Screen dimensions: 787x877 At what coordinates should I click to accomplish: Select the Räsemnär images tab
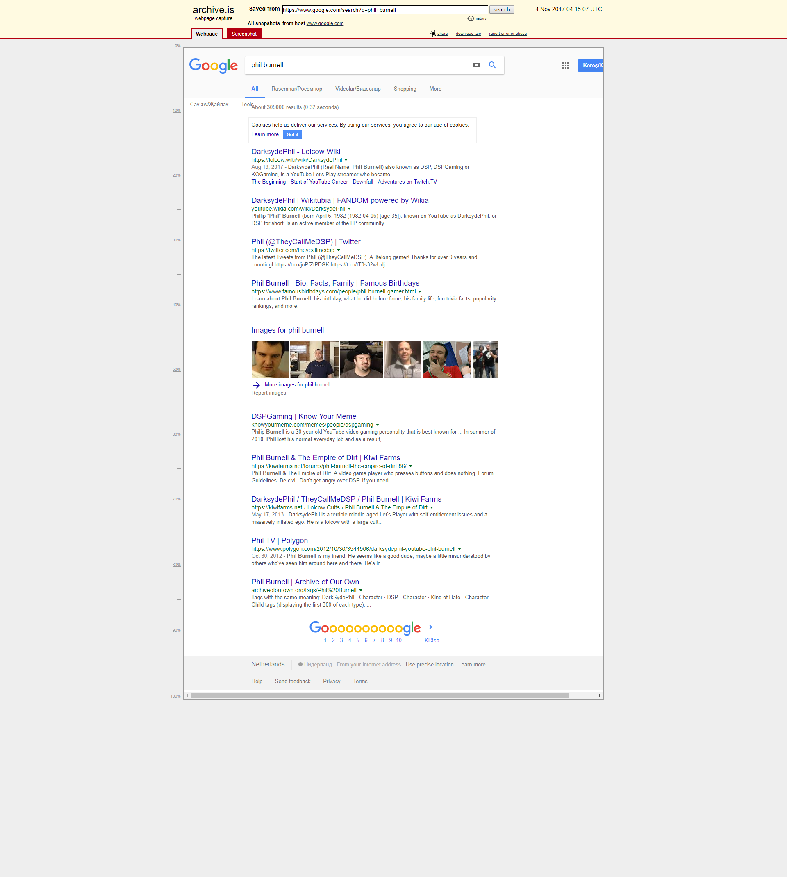coord(297,89)
